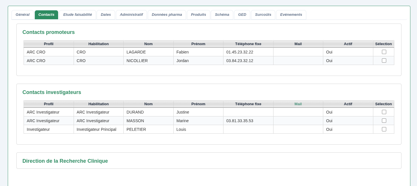Screen dimensions: 417x186
Task: Open the Produits tab
Action: [x=198, y=15]
